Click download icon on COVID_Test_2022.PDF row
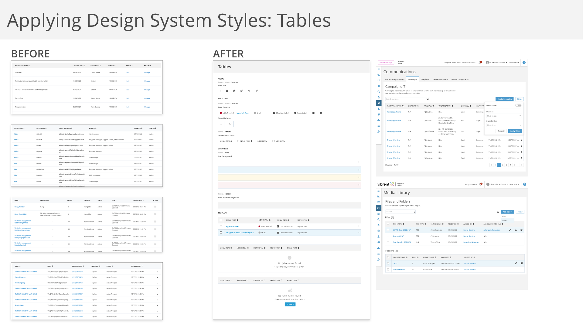The height and width of the screenshot is (328, 583). tap(516, 230)
